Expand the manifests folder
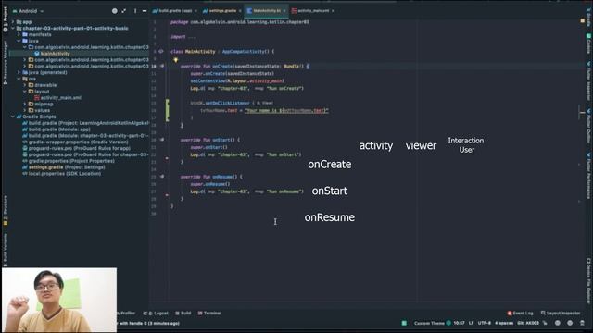 [19, 34]
